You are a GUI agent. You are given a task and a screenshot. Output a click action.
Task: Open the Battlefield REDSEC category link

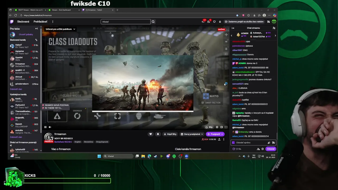tap(63, 142)
